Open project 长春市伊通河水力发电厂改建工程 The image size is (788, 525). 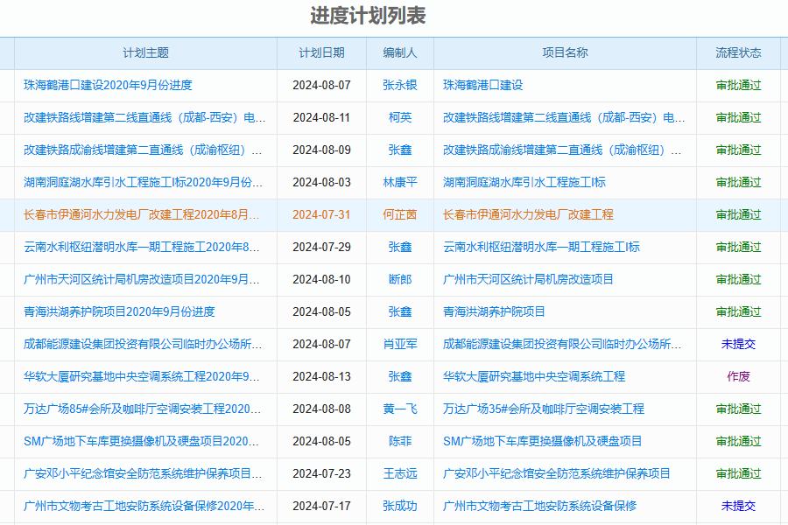[x=528, y=214]
